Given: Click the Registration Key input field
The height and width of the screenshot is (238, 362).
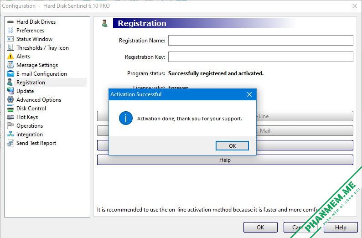Looking at the screenshot, I should pos(261,57).
